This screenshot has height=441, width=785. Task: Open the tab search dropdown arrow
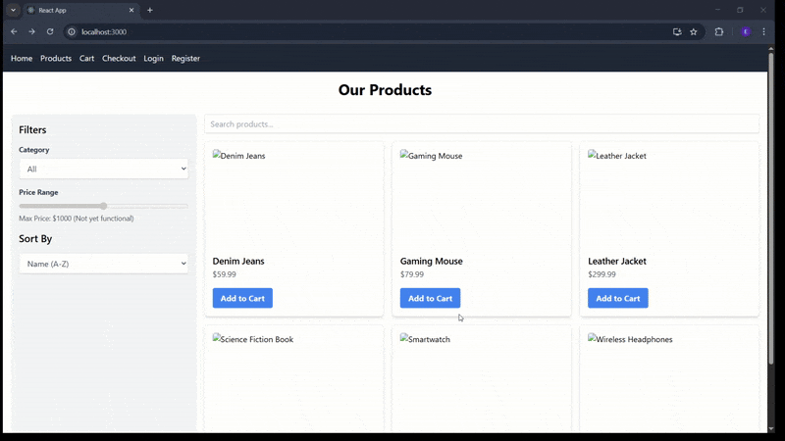(13, 10)
